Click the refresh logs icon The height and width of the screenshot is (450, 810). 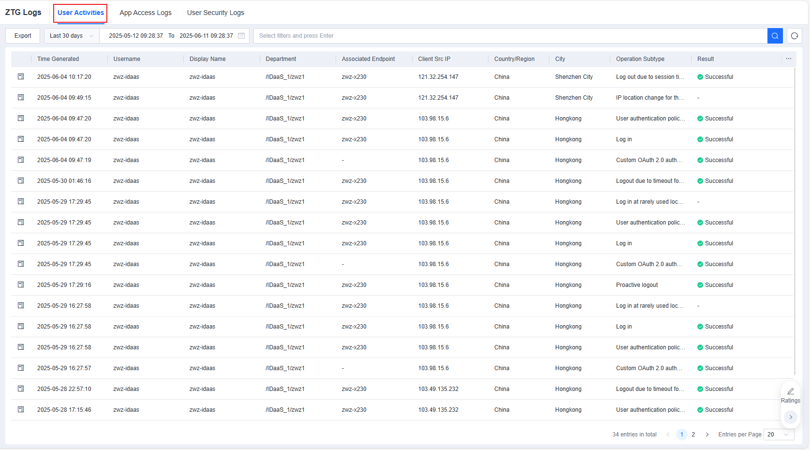[794, 36]
